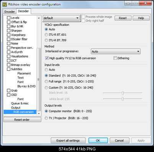Click the white level slider
This screenshot has width=154, height=152.
(123, 99)
